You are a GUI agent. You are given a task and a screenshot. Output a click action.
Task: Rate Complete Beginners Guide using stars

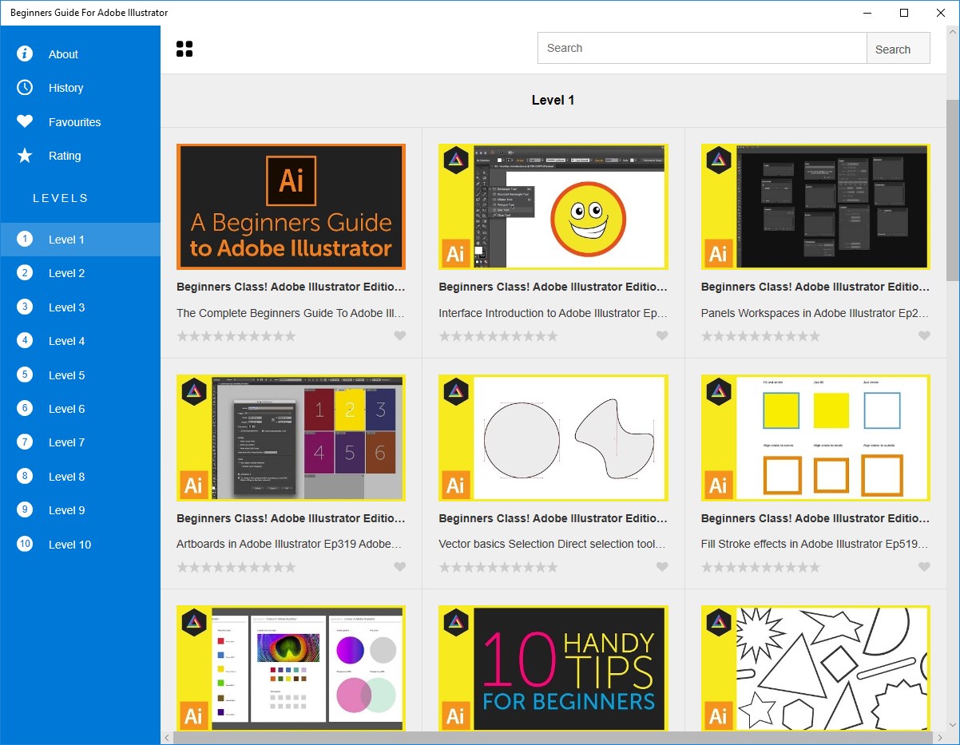(236, 336)
